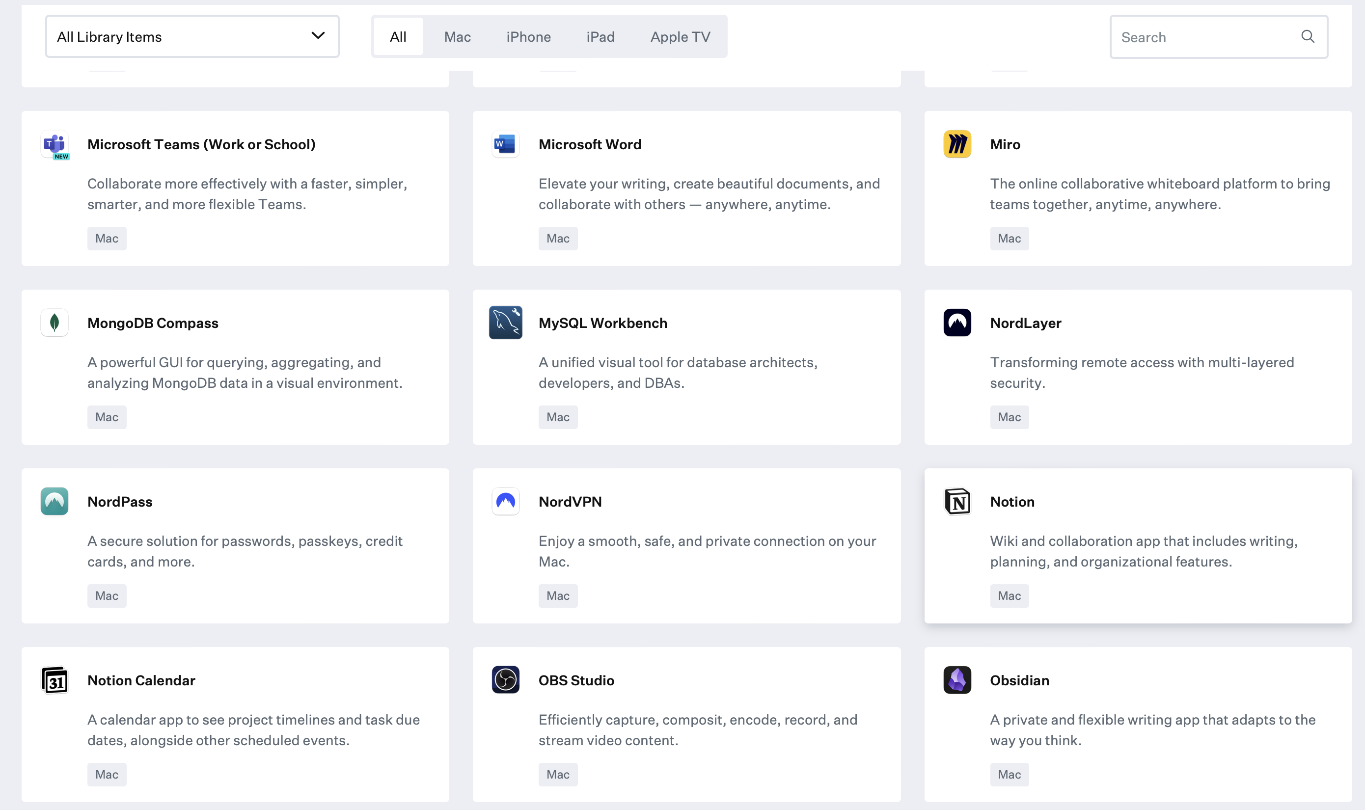
Task: Show Apple TV library items
Action: [680, 36]
